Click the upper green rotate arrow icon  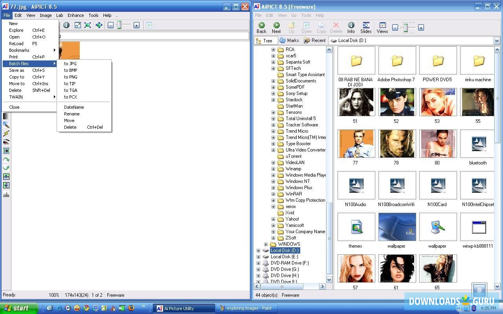[x=6, y=160]
